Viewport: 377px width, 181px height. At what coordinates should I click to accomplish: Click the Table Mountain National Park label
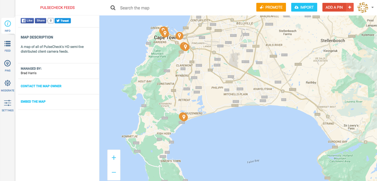coord(157,54)
